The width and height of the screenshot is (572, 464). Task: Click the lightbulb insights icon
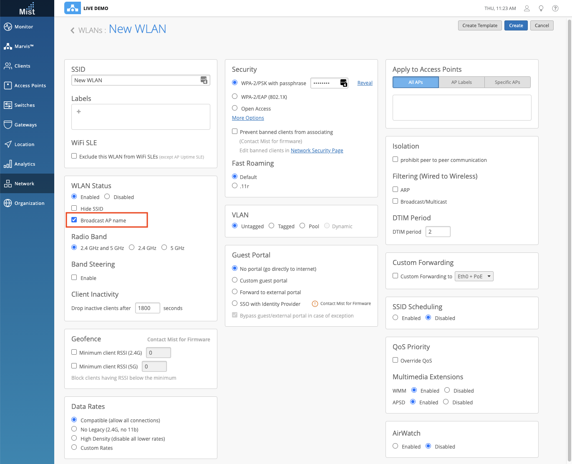(x=541, y=8)
